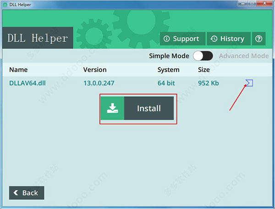Open the History view

pos(229,39)
